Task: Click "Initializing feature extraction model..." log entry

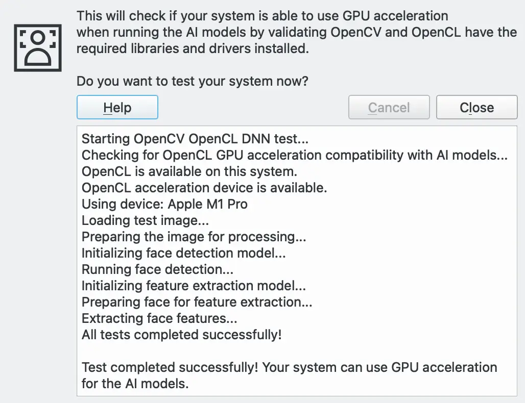Action: 194,286
